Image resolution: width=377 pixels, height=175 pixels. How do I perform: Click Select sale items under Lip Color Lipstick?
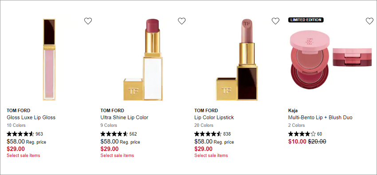pyautogui.click(x=211, y=156)
